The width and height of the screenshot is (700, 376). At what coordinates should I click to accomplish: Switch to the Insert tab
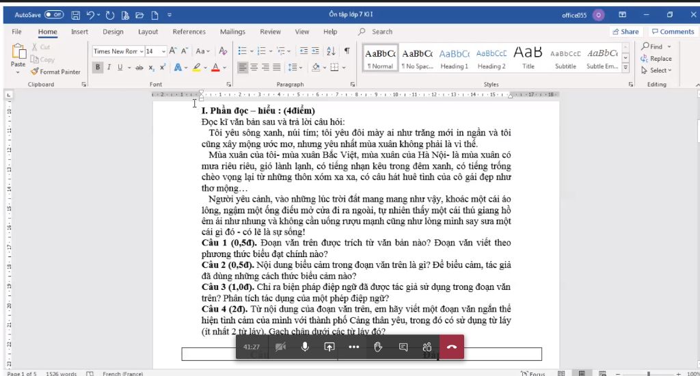click(x=79, y=31)
